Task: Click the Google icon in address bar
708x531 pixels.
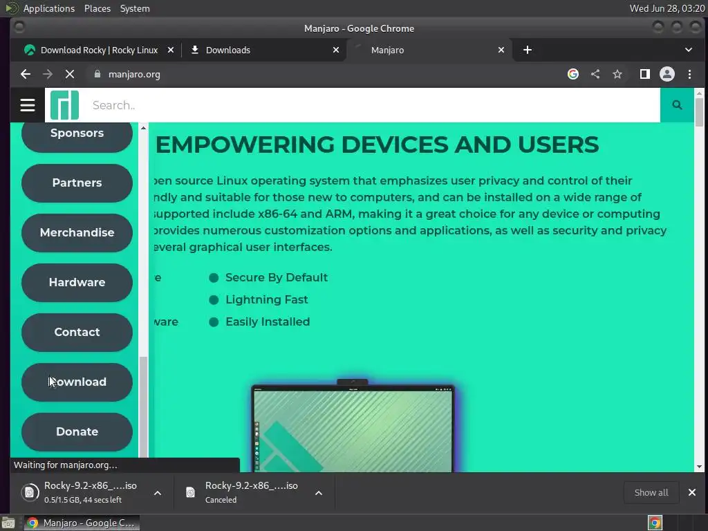Action: coord(573,74)
